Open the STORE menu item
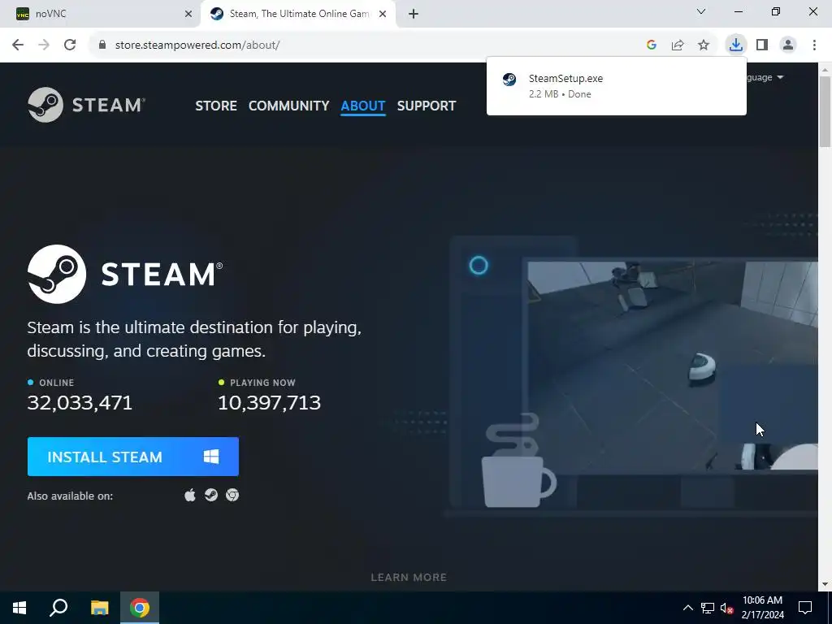Viewport: 832px width, 624px height. 216,106
